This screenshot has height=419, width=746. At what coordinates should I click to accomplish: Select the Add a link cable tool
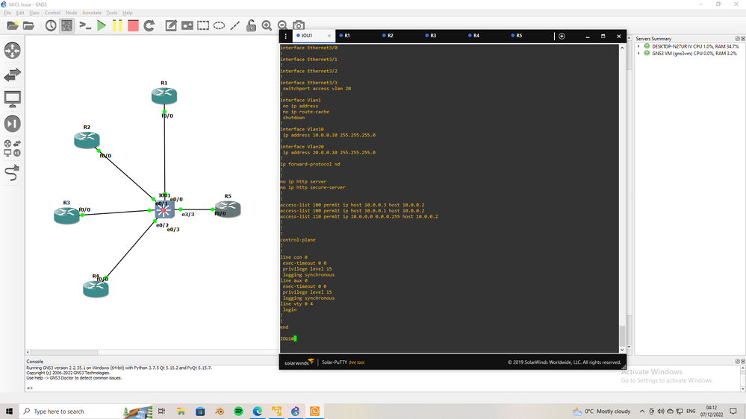(x=13, y=173)
